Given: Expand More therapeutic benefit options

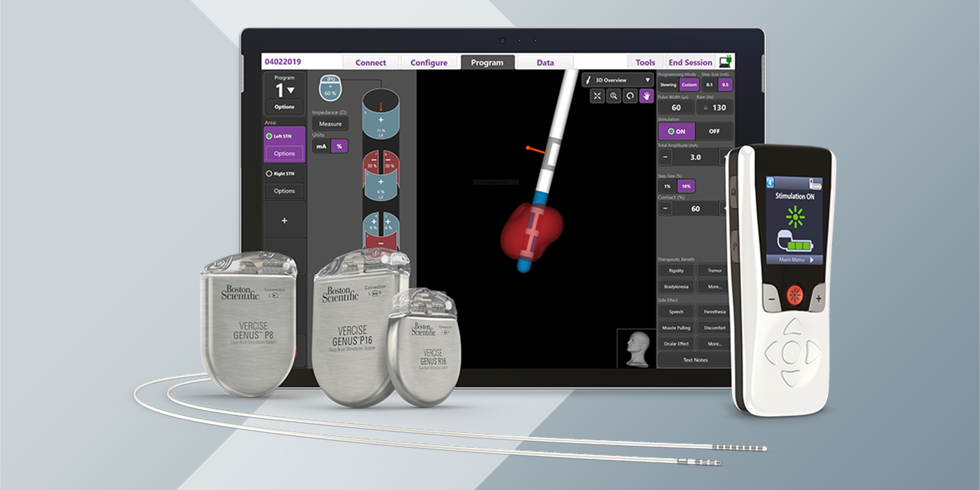Looking at the screenshot, I should coord(714,287).
